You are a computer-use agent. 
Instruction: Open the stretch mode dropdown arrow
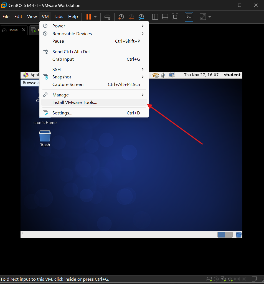210,17
